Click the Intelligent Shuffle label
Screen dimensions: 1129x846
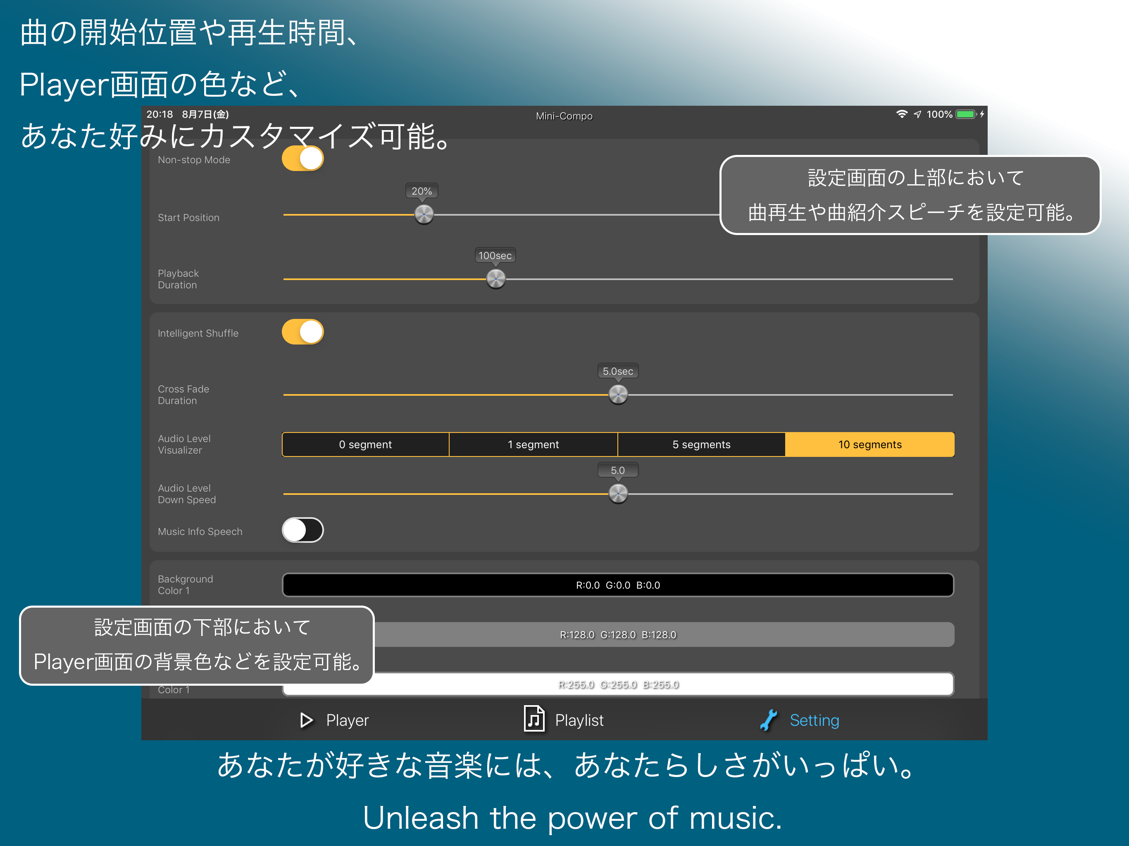pyautogui.click(x=198, y=333)
